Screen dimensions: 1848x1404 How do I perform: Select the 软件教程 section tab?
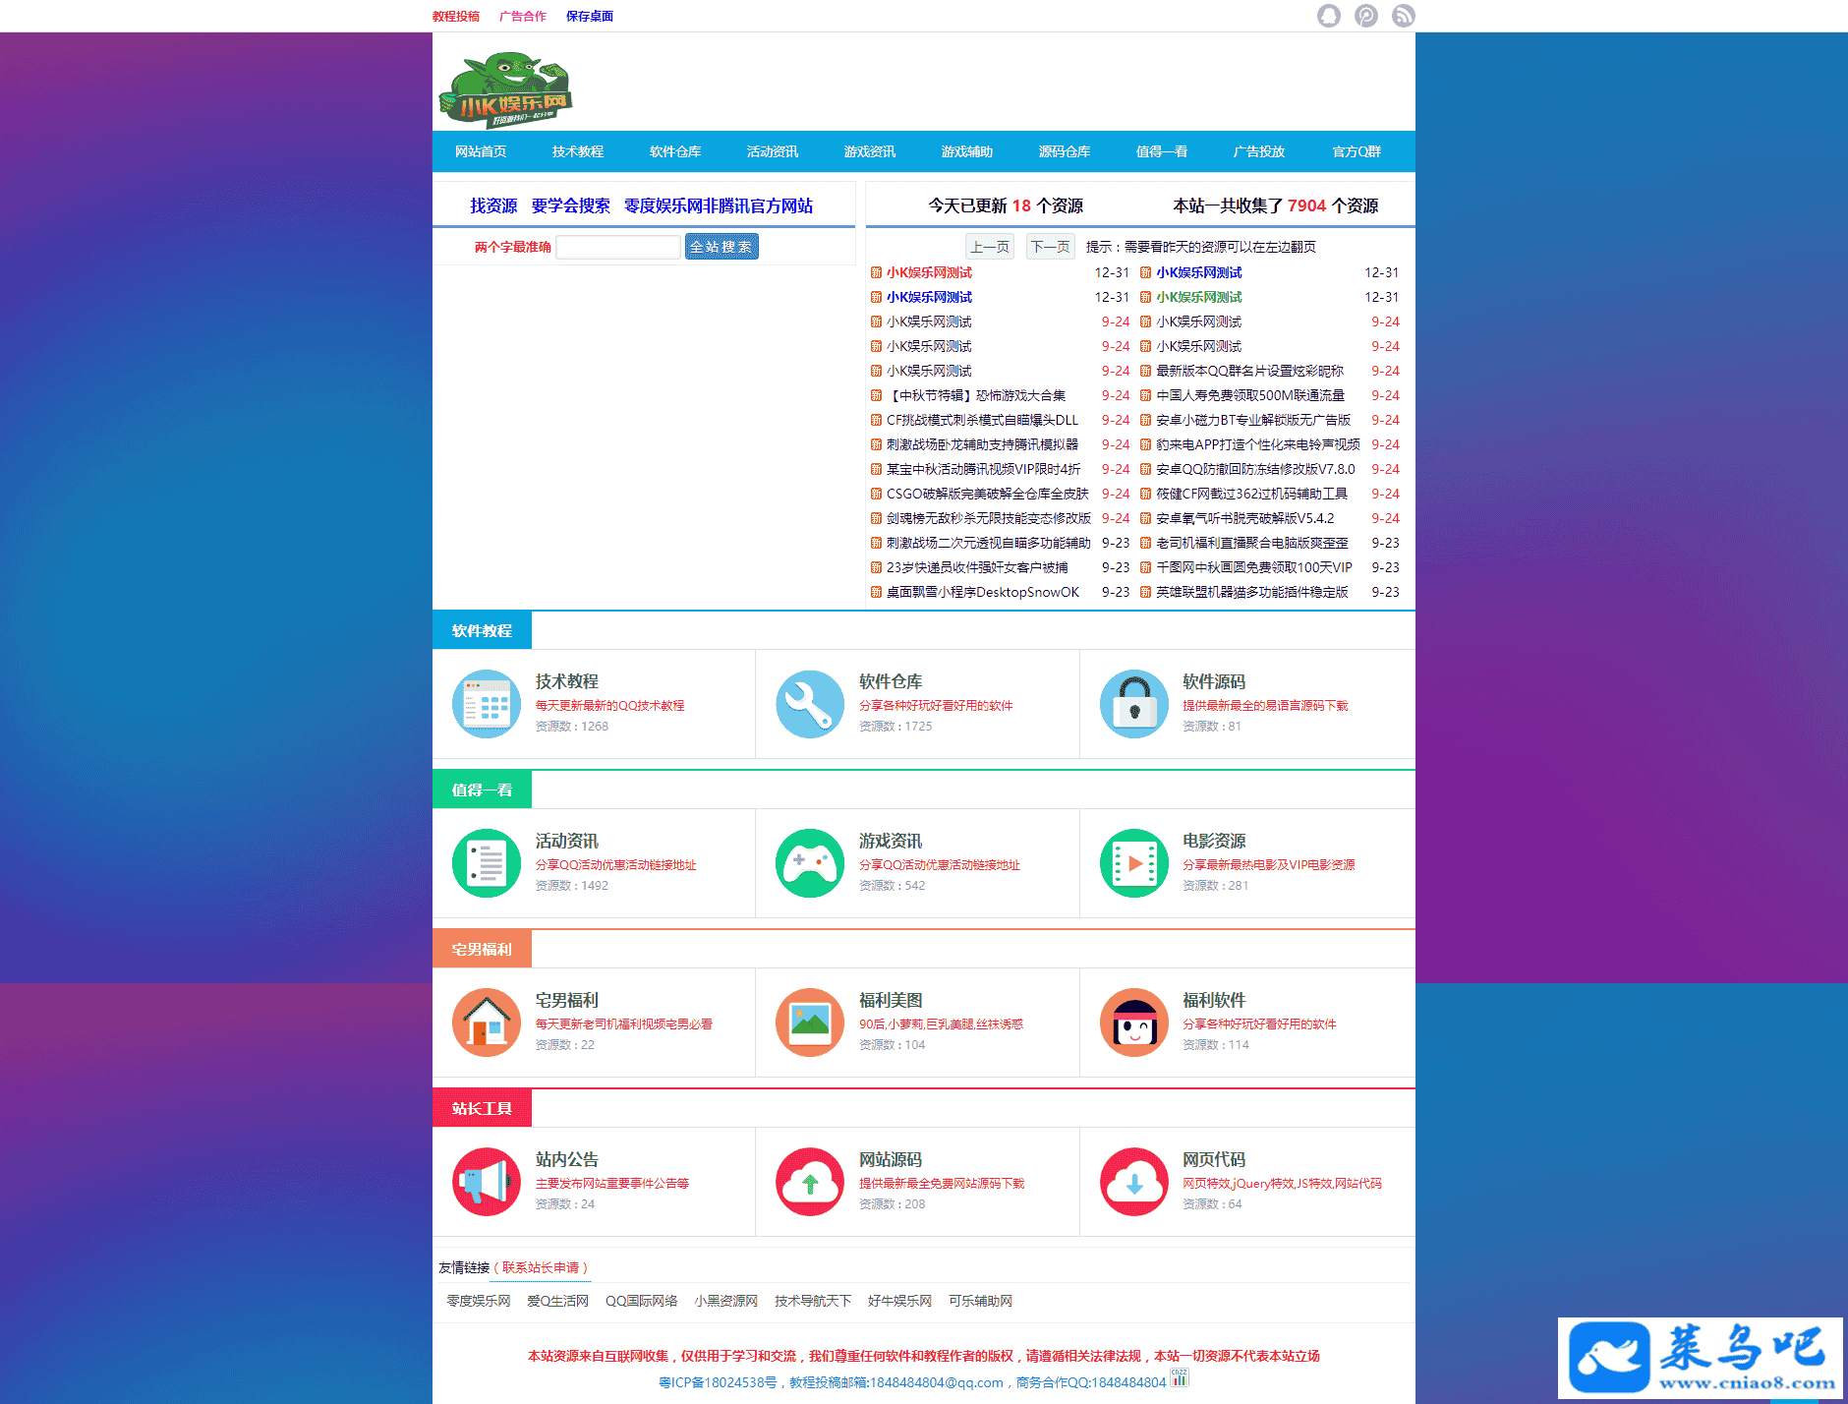(x=482, y=630)
